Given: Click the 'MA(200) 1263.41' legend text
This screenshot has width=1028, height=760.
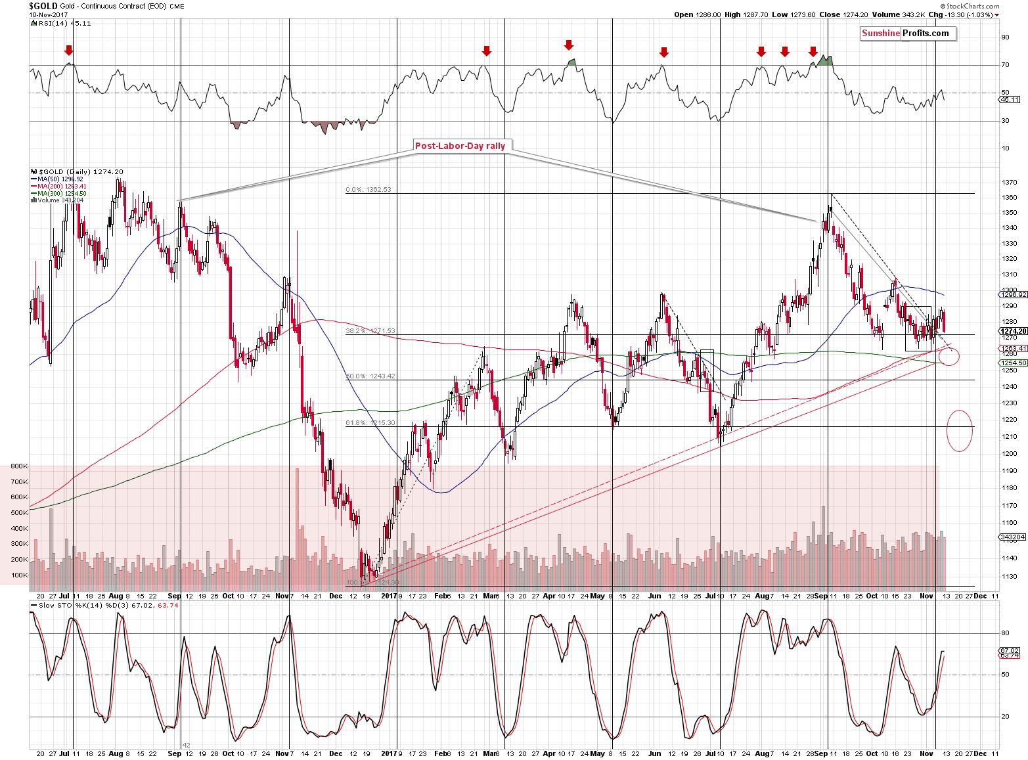Looking at the screenshot, I should [62, 187].
